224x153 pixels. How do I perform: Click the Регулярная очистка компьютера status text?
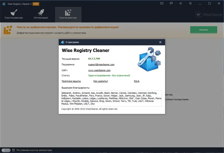34,150
